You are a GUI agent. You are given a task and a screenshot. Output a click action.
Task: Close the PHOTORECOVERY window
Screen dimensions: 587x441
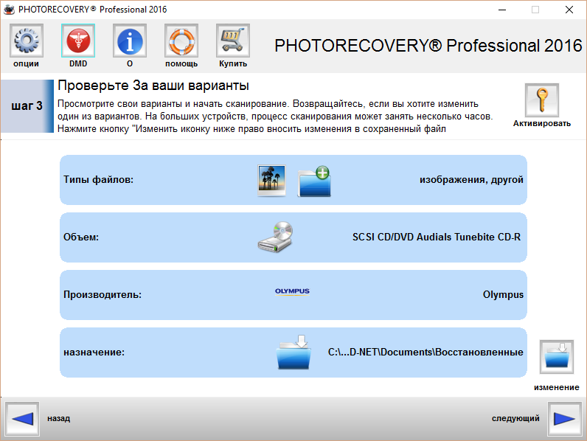(x=569, y=10)
